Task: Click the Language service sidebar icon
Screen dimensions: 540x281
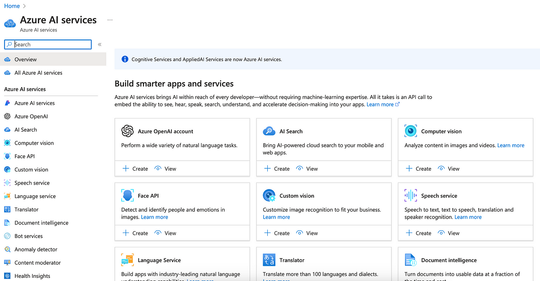Action: click(x=7, y=196)
